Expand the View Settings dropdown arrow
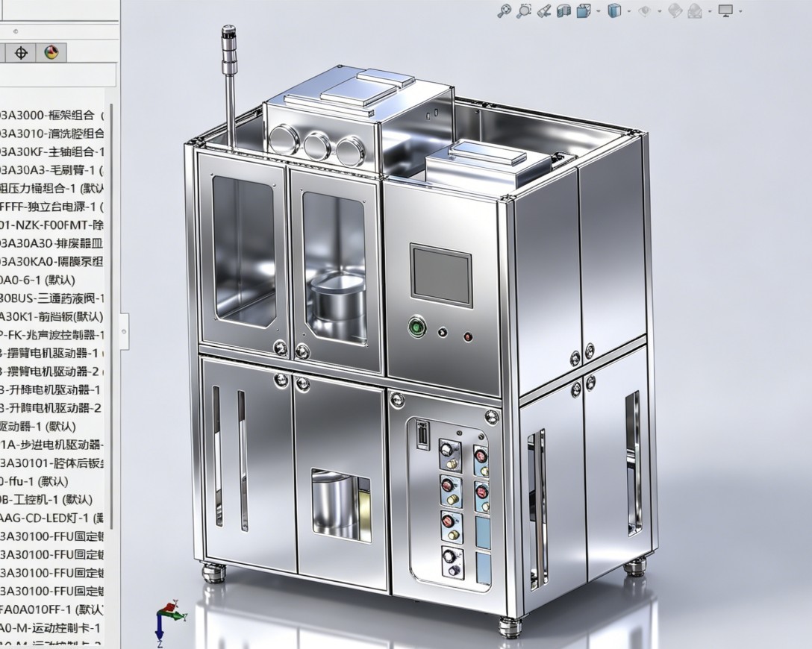 click(740, 11)
